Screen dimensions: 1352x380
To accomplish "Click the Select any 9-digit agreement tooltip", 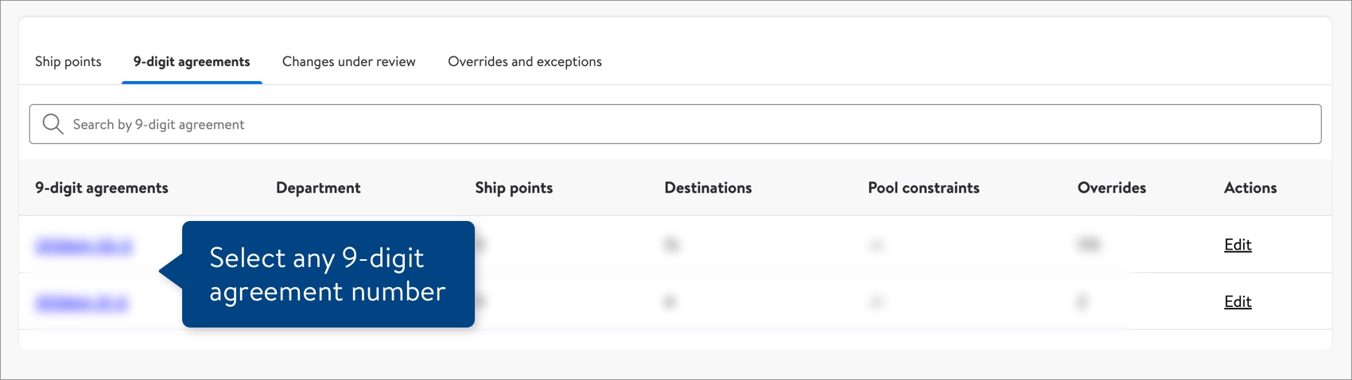I will coord(328,274).
